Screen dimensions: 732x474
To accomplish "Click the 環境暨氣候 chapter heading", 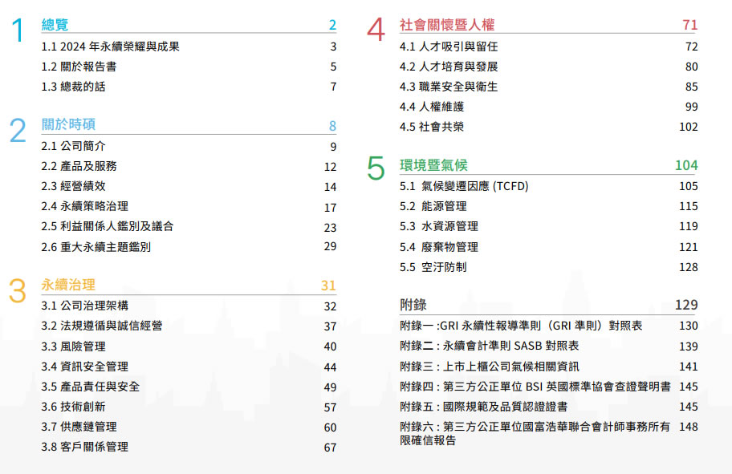I will click(x=433, y=165).
